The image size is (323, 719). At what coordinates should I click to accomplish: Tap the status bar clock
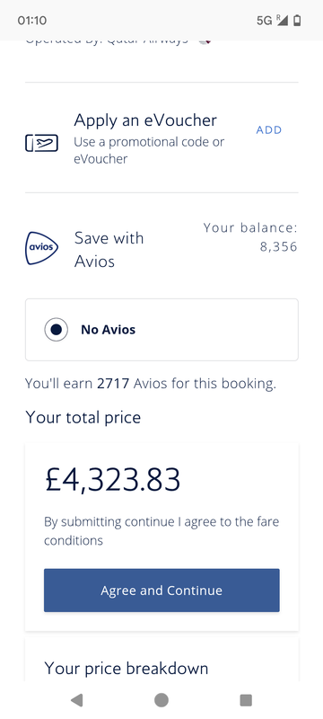32,21
